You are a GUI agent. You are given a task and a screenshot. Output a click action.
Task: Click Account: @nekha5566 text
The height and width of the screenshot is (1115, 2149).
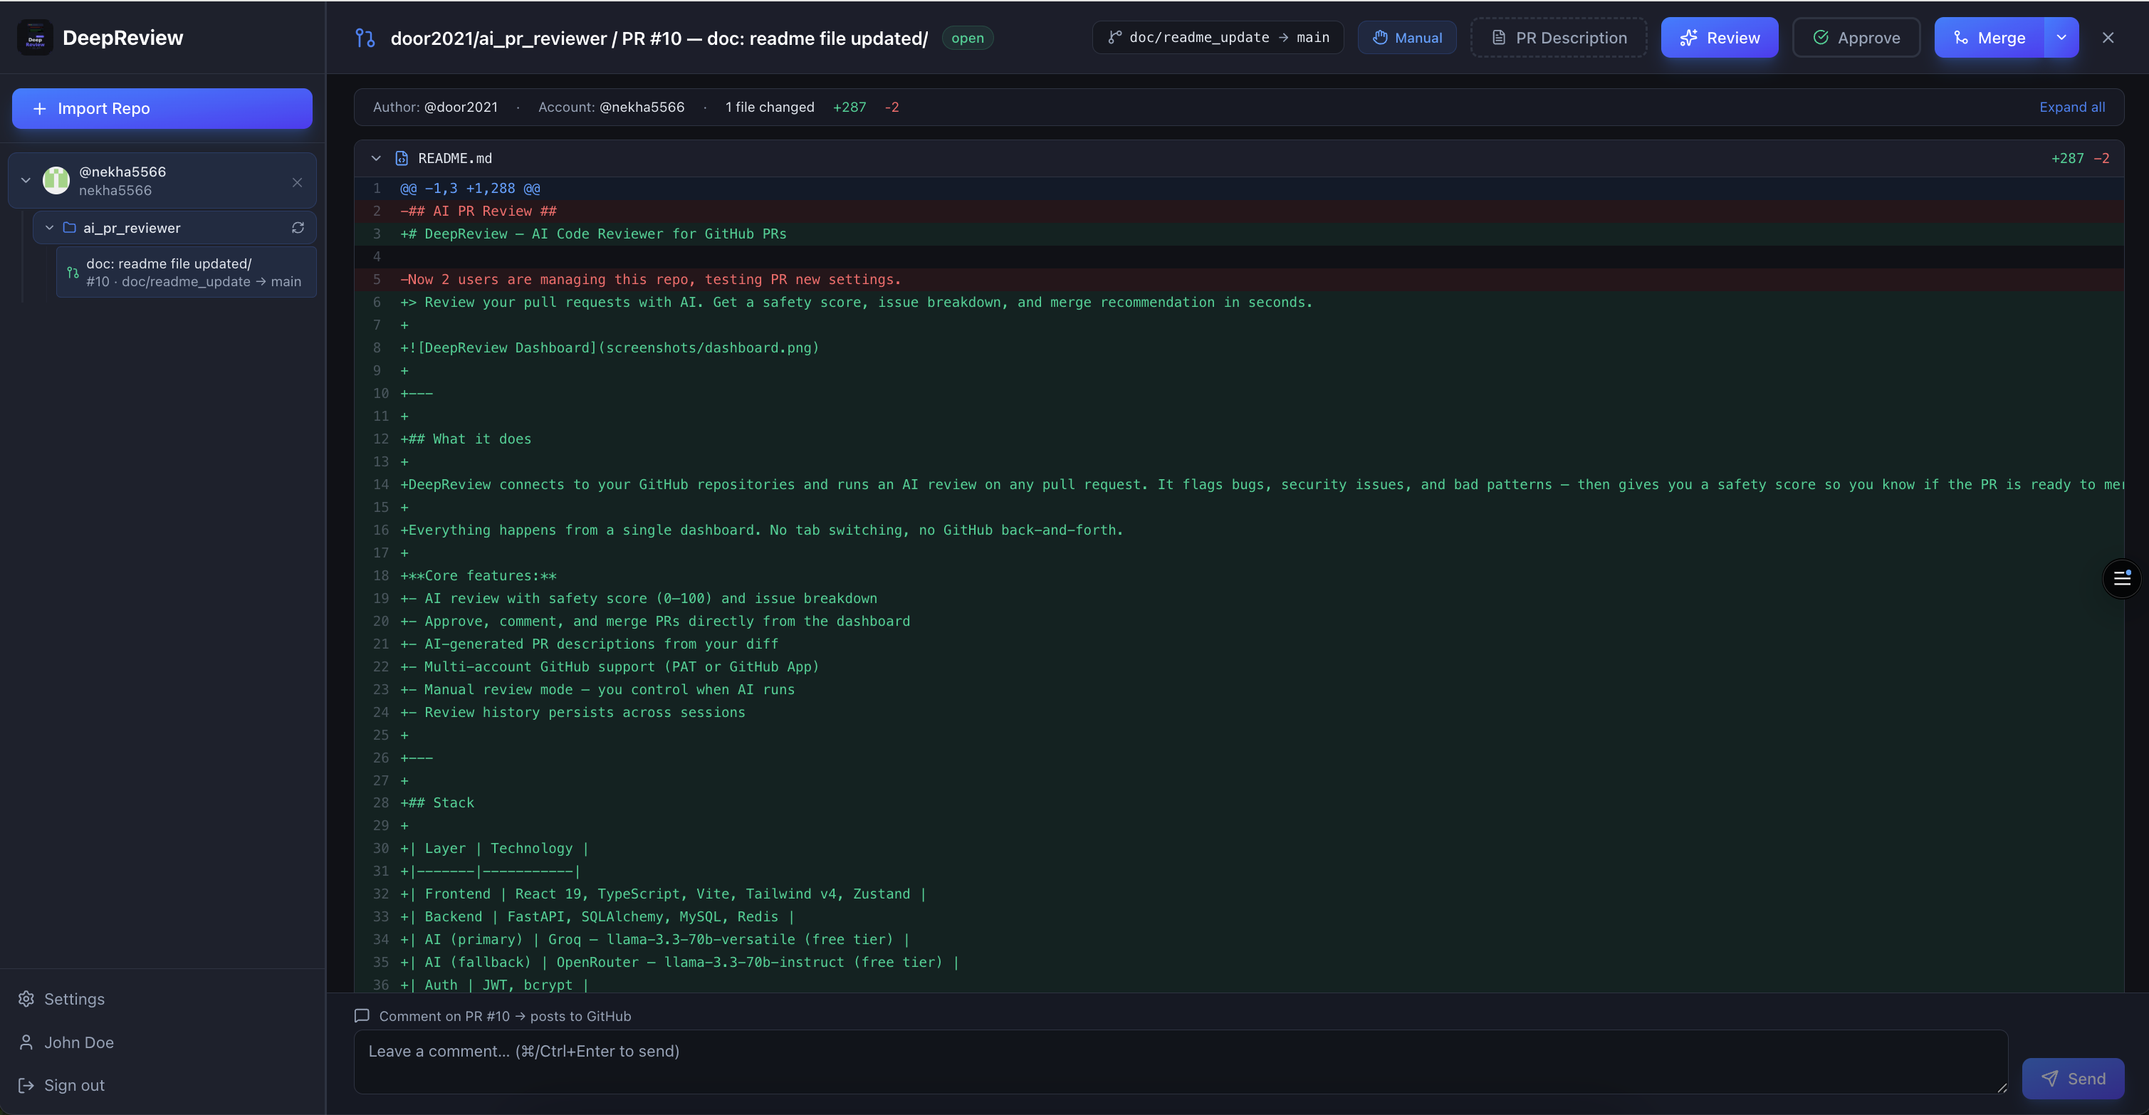[x=612, y=107]
